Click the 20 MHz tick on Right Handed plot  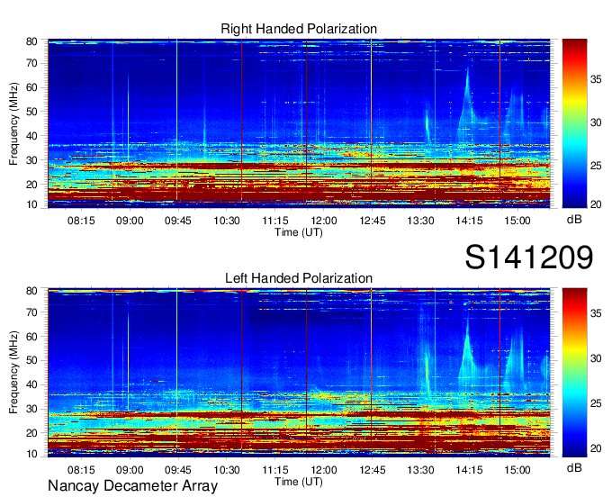pyautogui.click(x=31, y=185)
